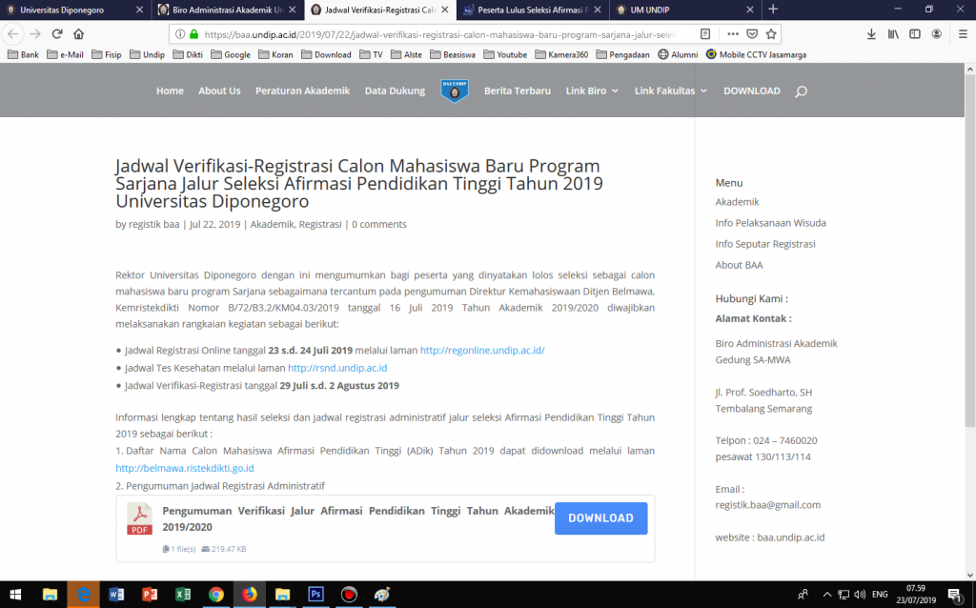Expand the Link Fakultas dropdown menu
Screen dimensions: 976x608
tap(671, 91)
